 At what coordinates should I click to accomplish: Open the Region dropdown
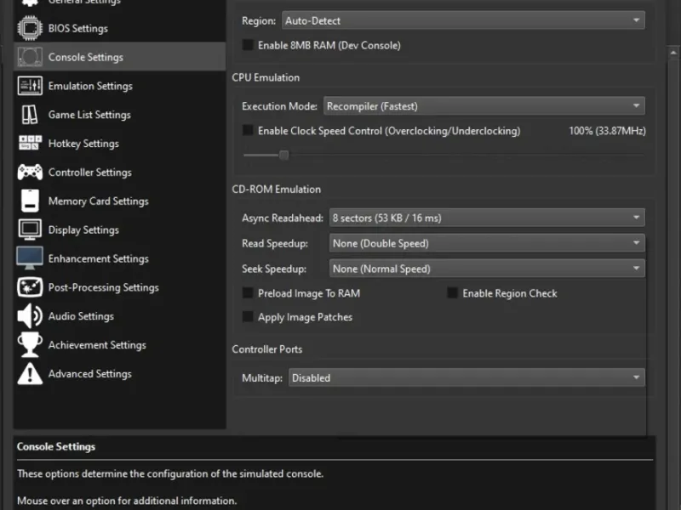click(462, 20)
